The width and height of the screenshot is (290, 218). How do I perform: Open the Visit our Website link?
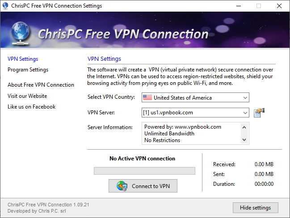point(27,96)
